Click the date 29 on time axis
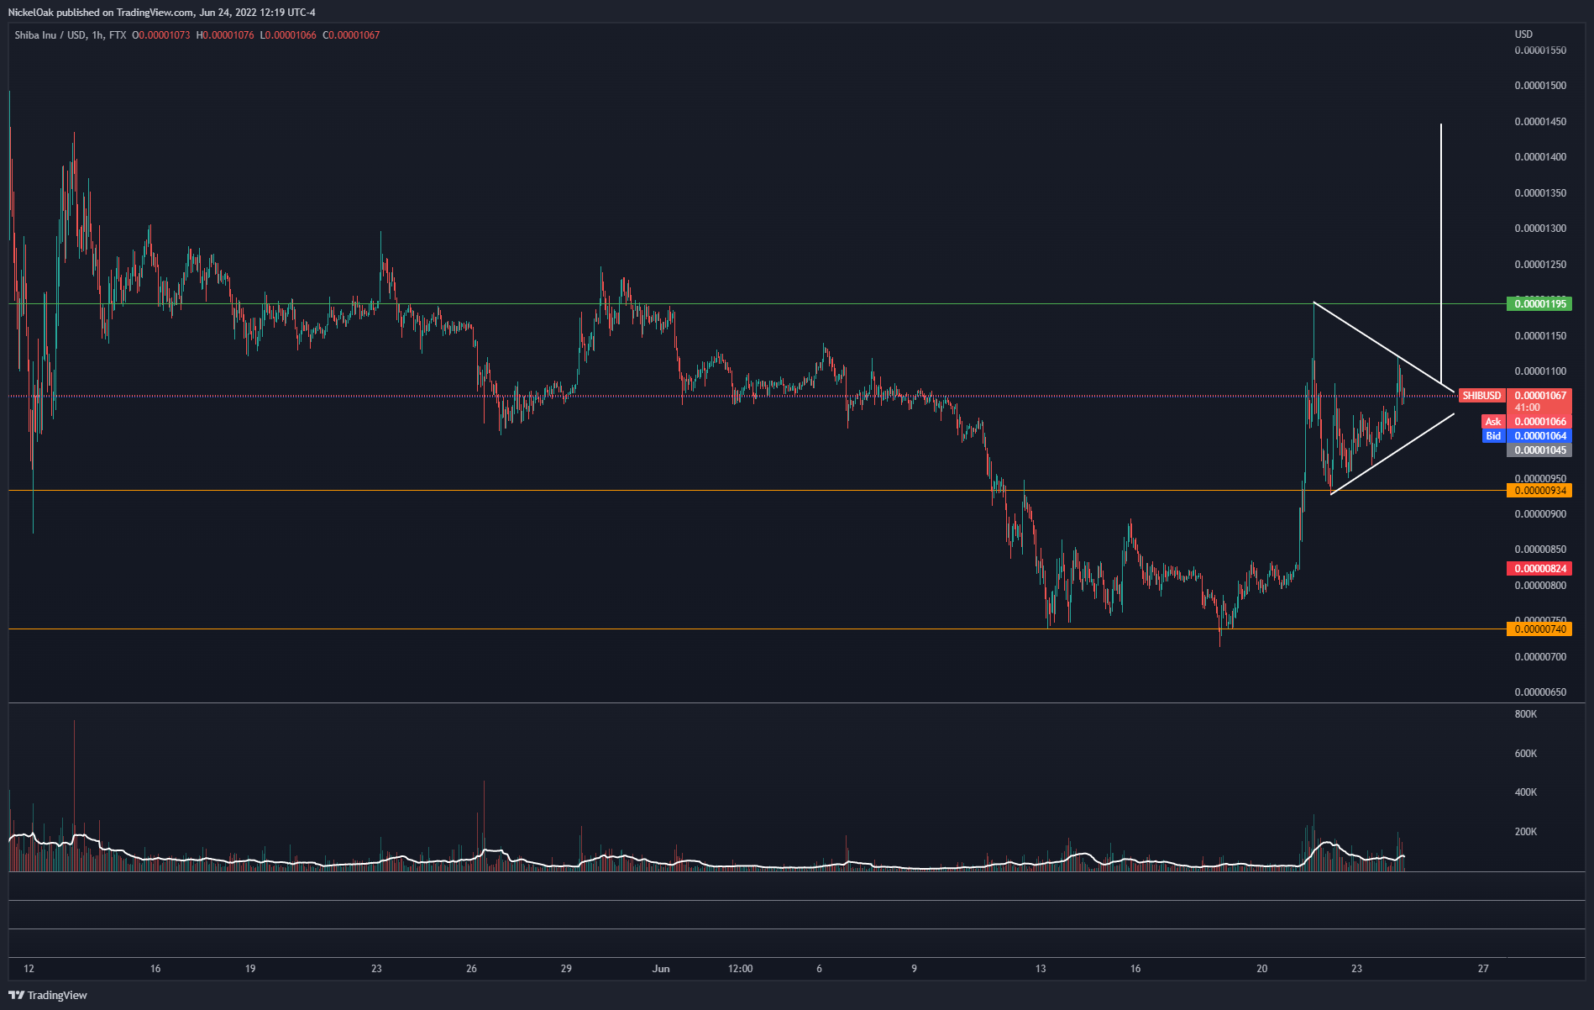The width and height of the screenshot is (1594, 1010). 566,969
